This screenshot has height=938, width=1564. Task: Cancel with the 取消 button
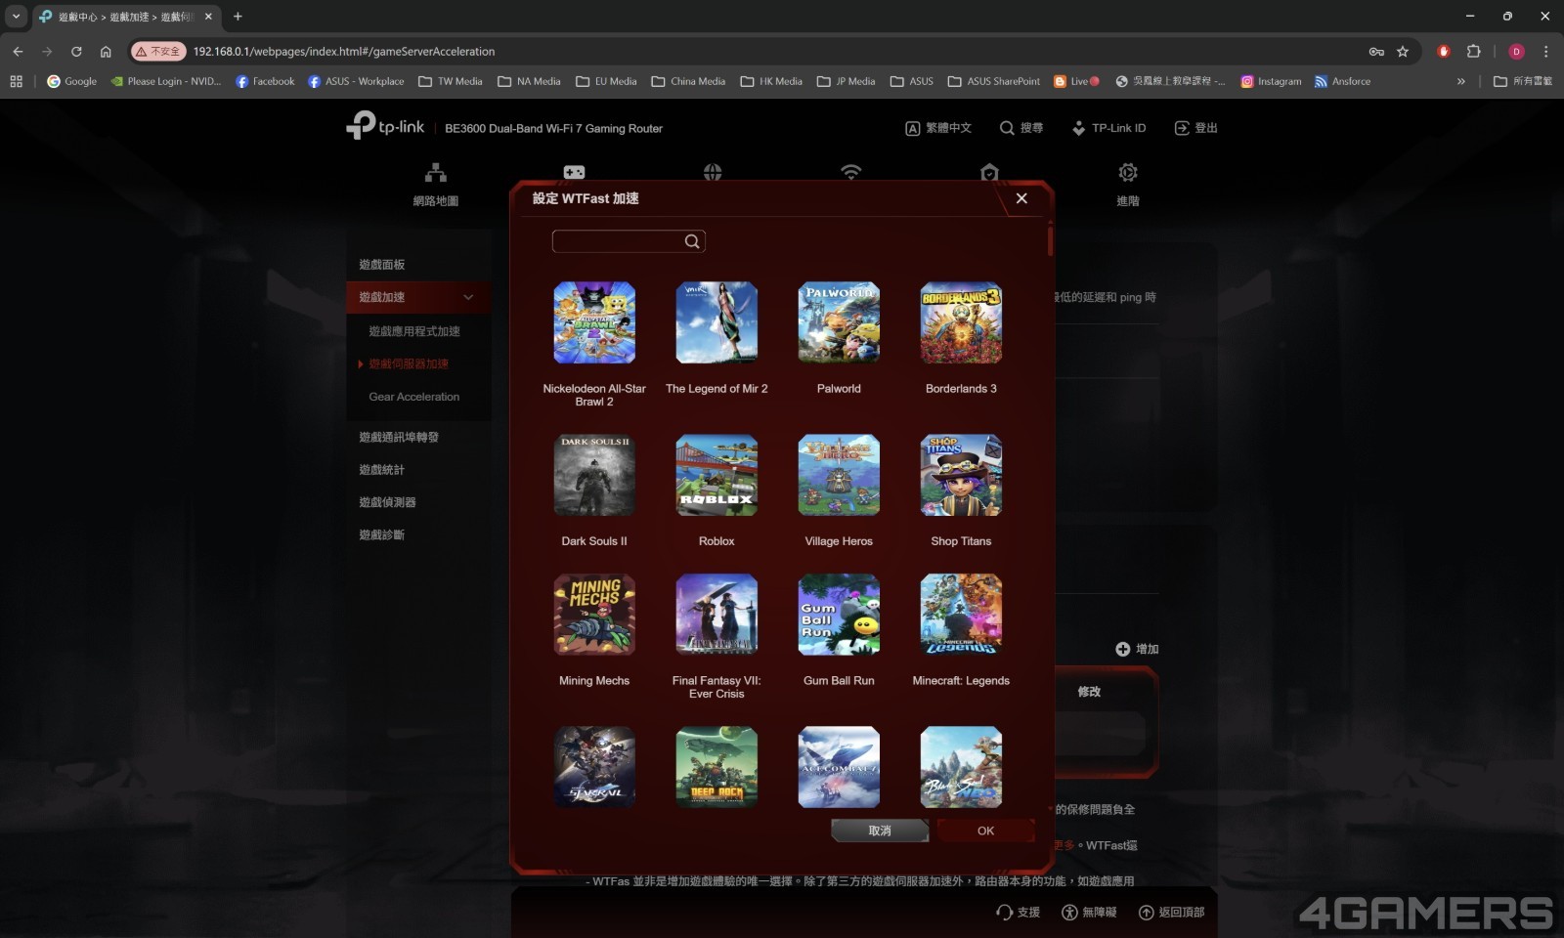click(880, 831)
